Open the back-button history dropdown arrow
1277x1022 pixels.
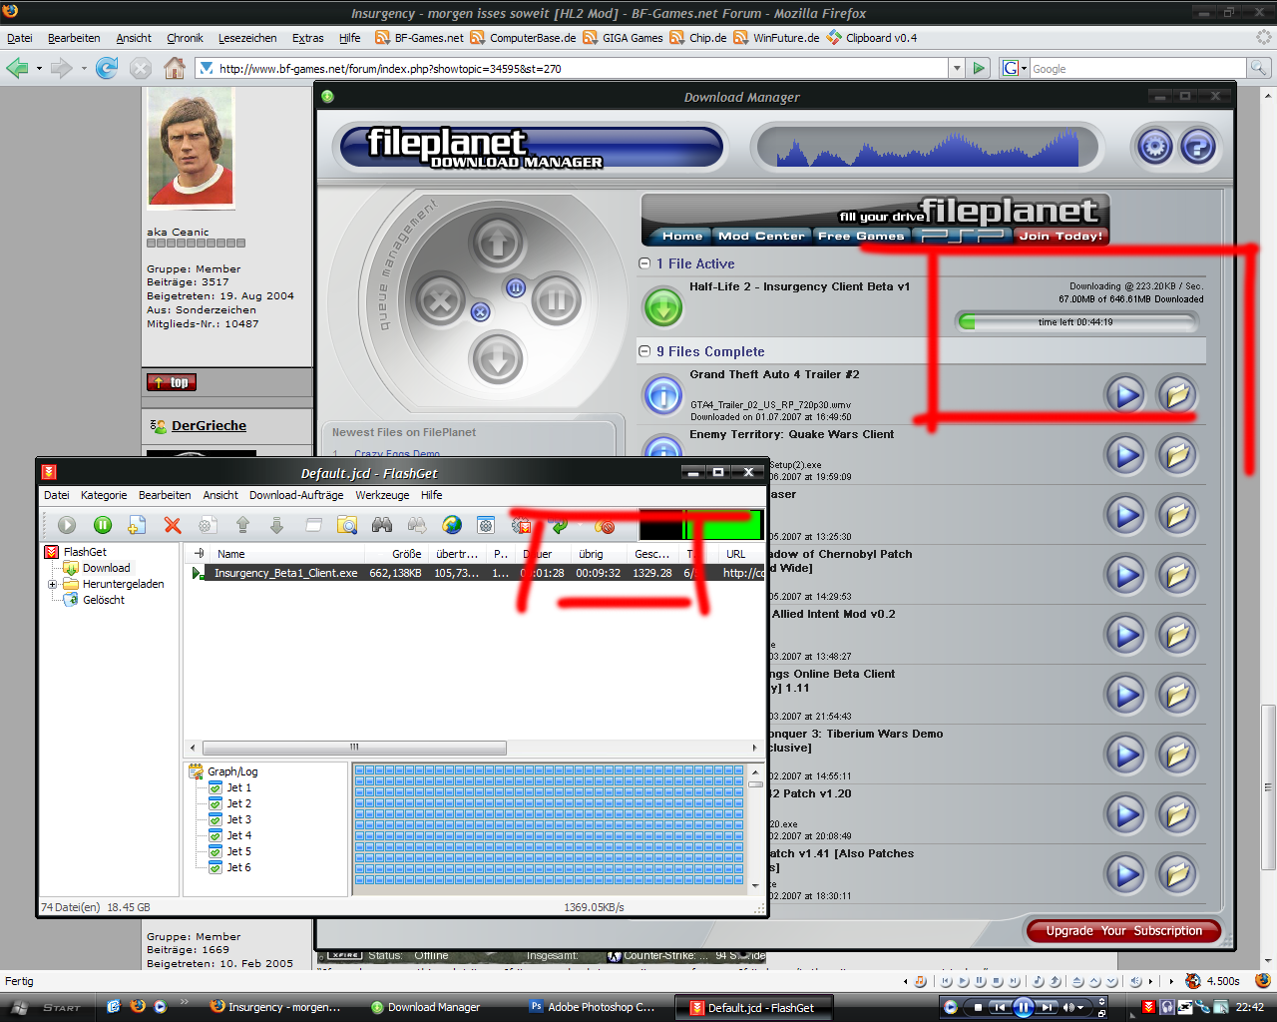tap(39, 68)
